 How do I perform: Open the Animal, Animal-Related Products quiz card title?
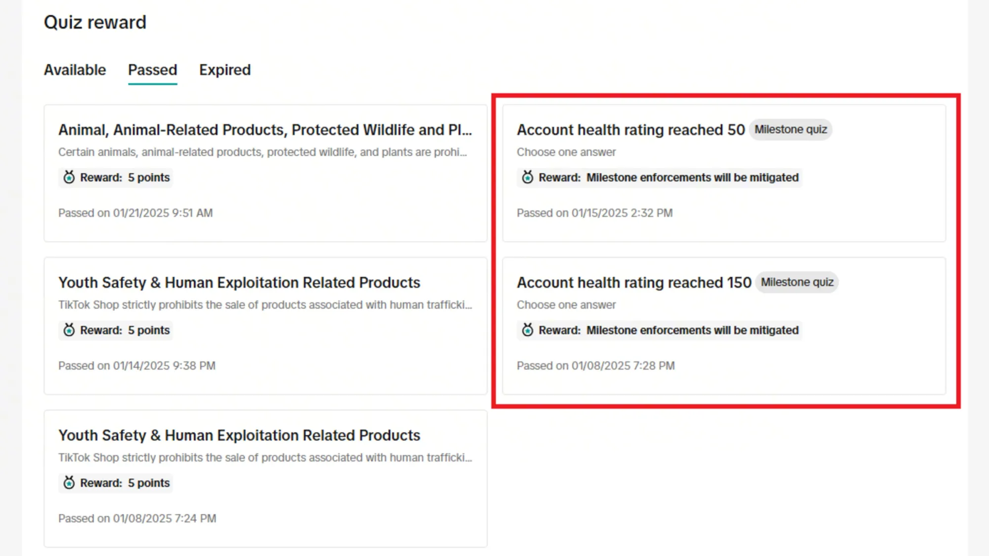pyautogui.click(x=265, y=129)
